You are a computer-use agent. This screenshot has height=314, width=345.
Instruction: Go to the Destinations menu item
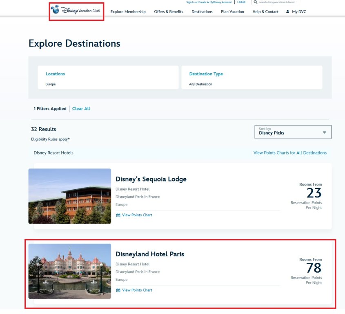click(202, 12)
